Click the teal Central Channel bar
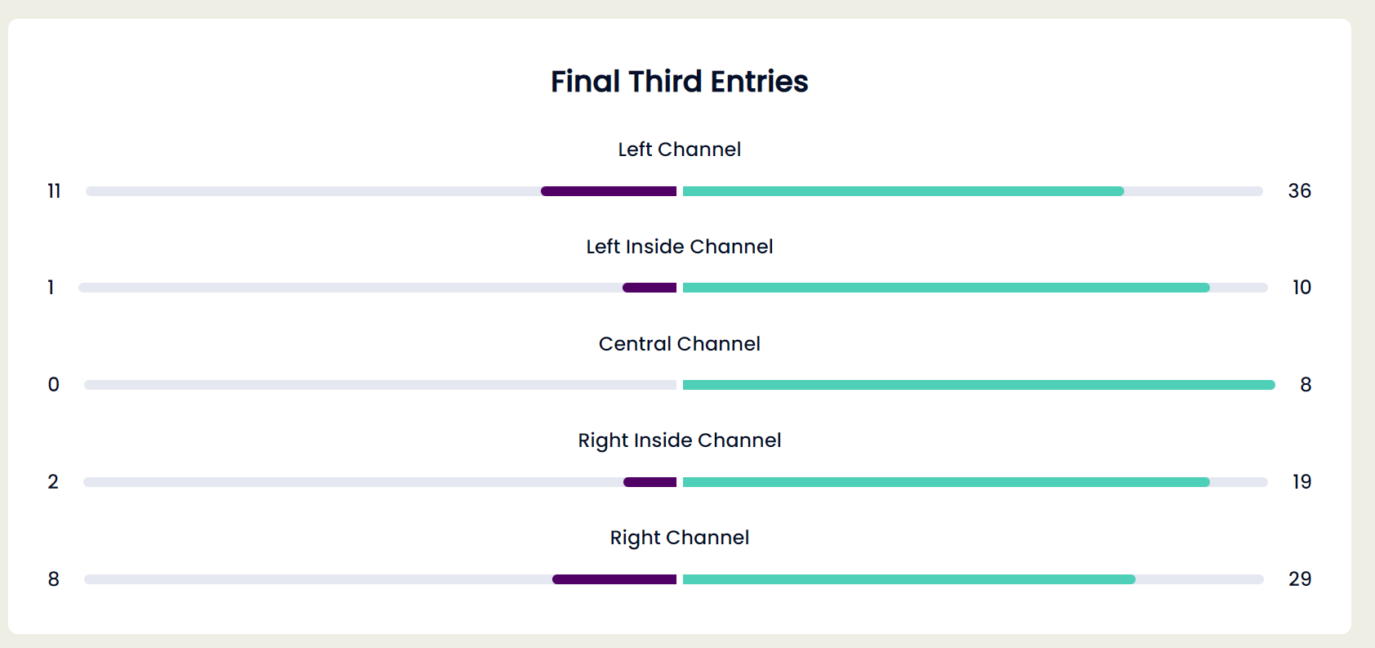The image size is (1375, 648). click(979, 385)
